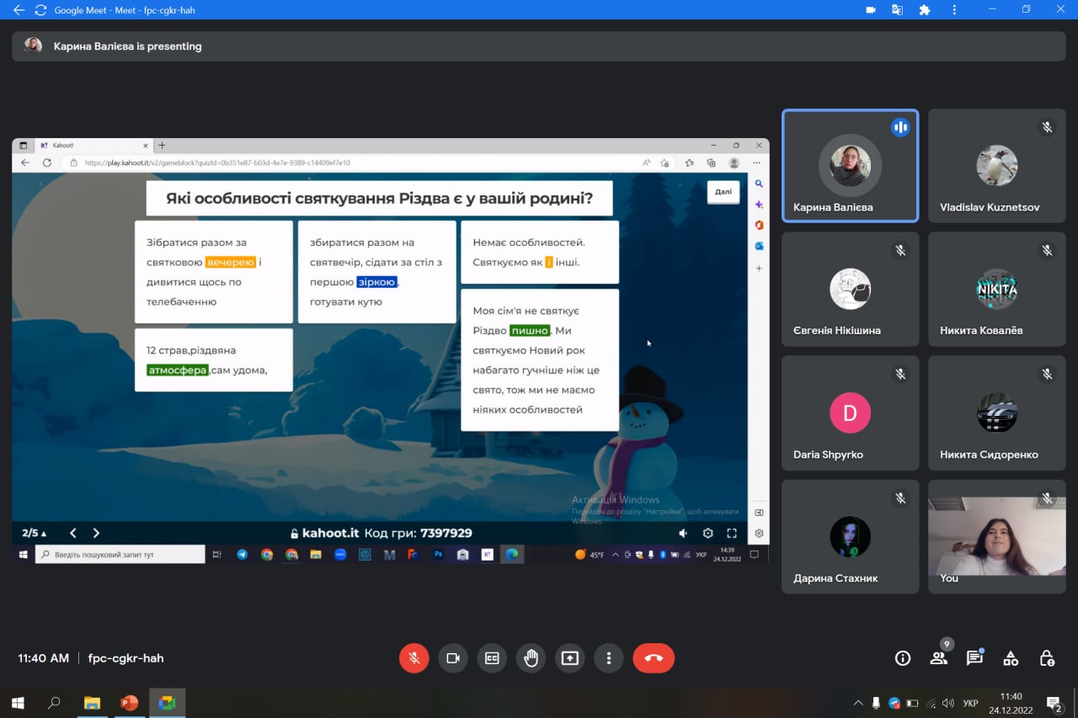This screenshot has width=1078, height=718.
Task: Open host controls lock icon
Action: click(x=1047, y=658)
